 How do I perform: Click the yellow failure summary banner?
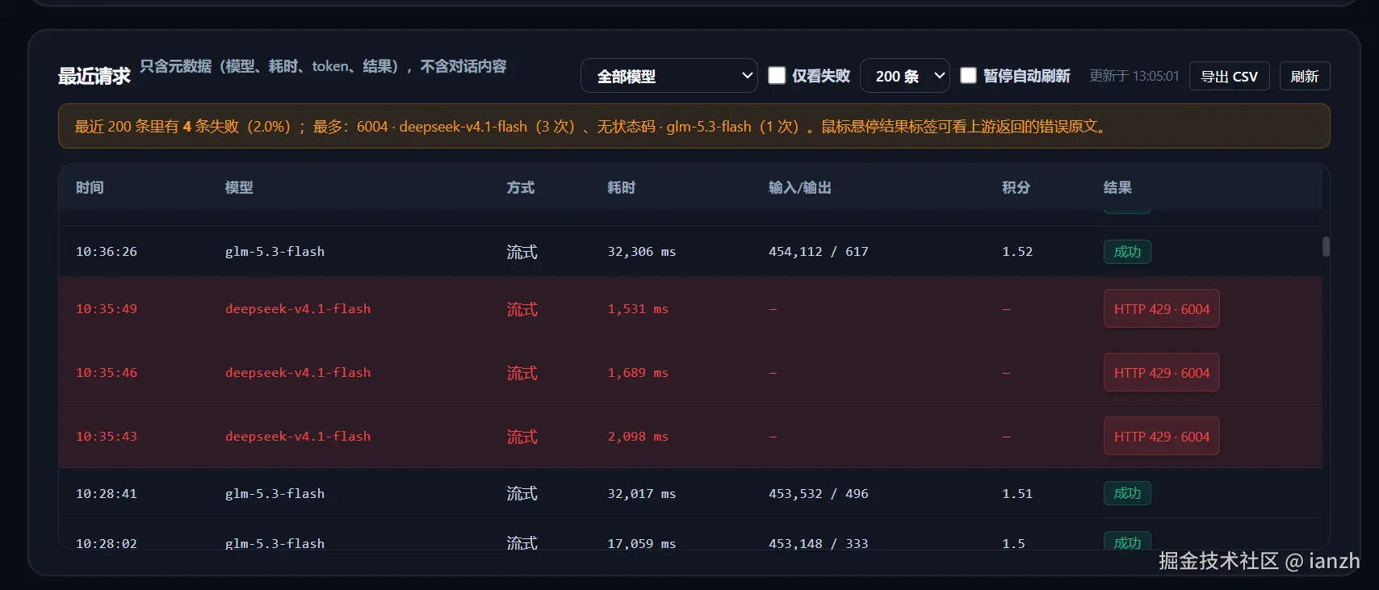pos(694,126)
